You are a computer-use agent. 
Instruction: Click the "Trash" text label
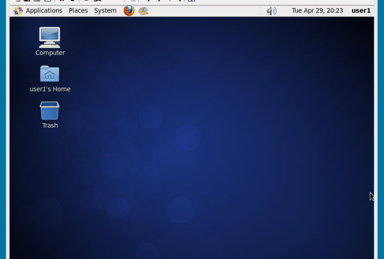click(50, 125)
